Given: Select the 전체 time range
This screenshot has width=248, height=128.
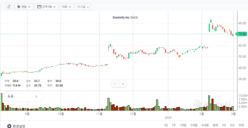Looking at the screenshot, I should (x=241, y=125).
